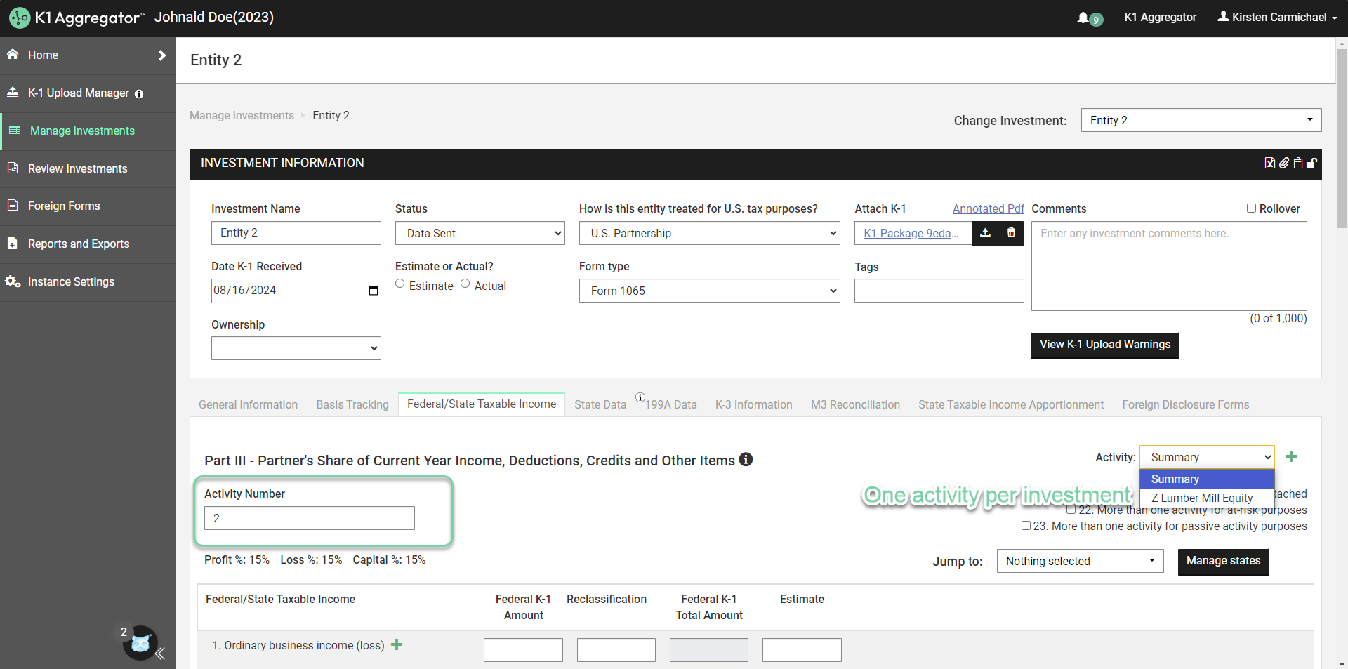Switch to the Basis Tracking tab
This screenshot has height=669, width=1348.
(x=352, y=404)
